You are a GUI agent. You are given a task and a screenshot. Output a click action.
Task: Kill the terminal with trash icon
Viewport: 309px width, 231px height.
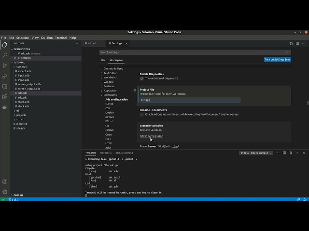(291, 153)
